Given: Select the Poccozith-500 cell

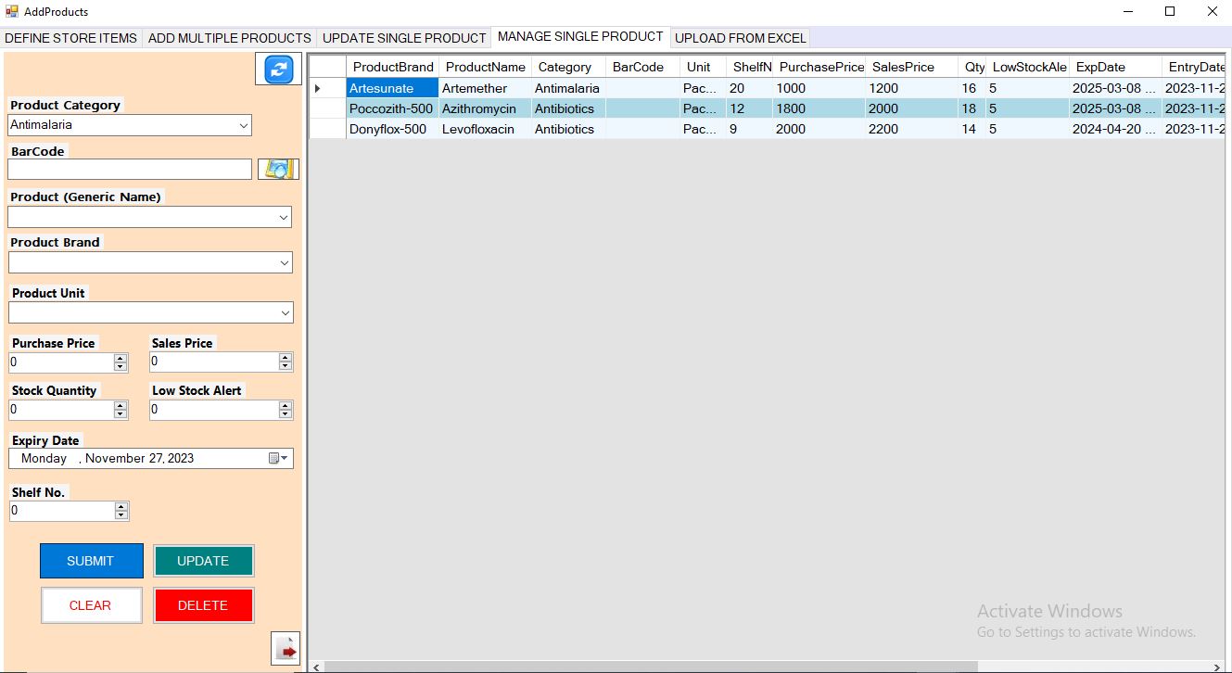Looking at the screenshot, I should coord(392,108).
